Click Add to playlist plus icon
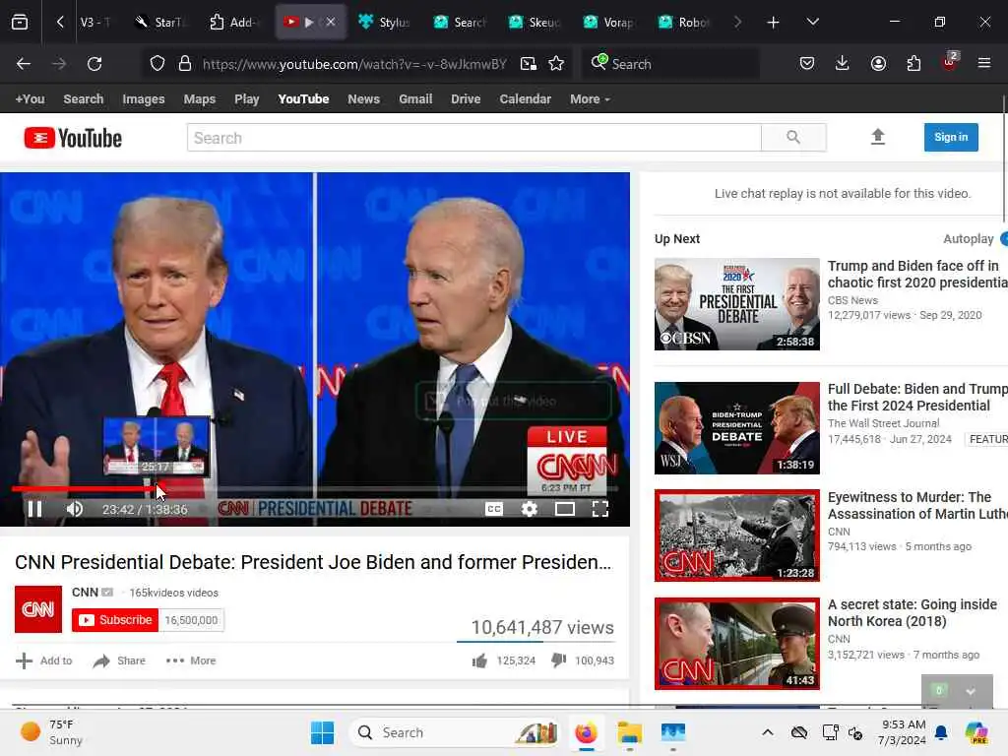The height and width of the screenshot is (756, 1008). click(x=24, y=661)
